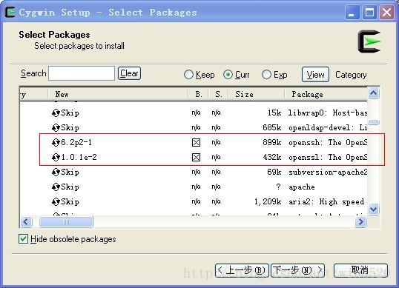Toggle binary checkbox for openssl
Screen dimensions: 399x288
[x=196, y=158]
